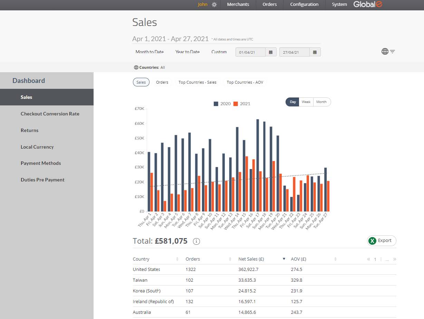Click net sales value 33,635.3

pos(247,280)
